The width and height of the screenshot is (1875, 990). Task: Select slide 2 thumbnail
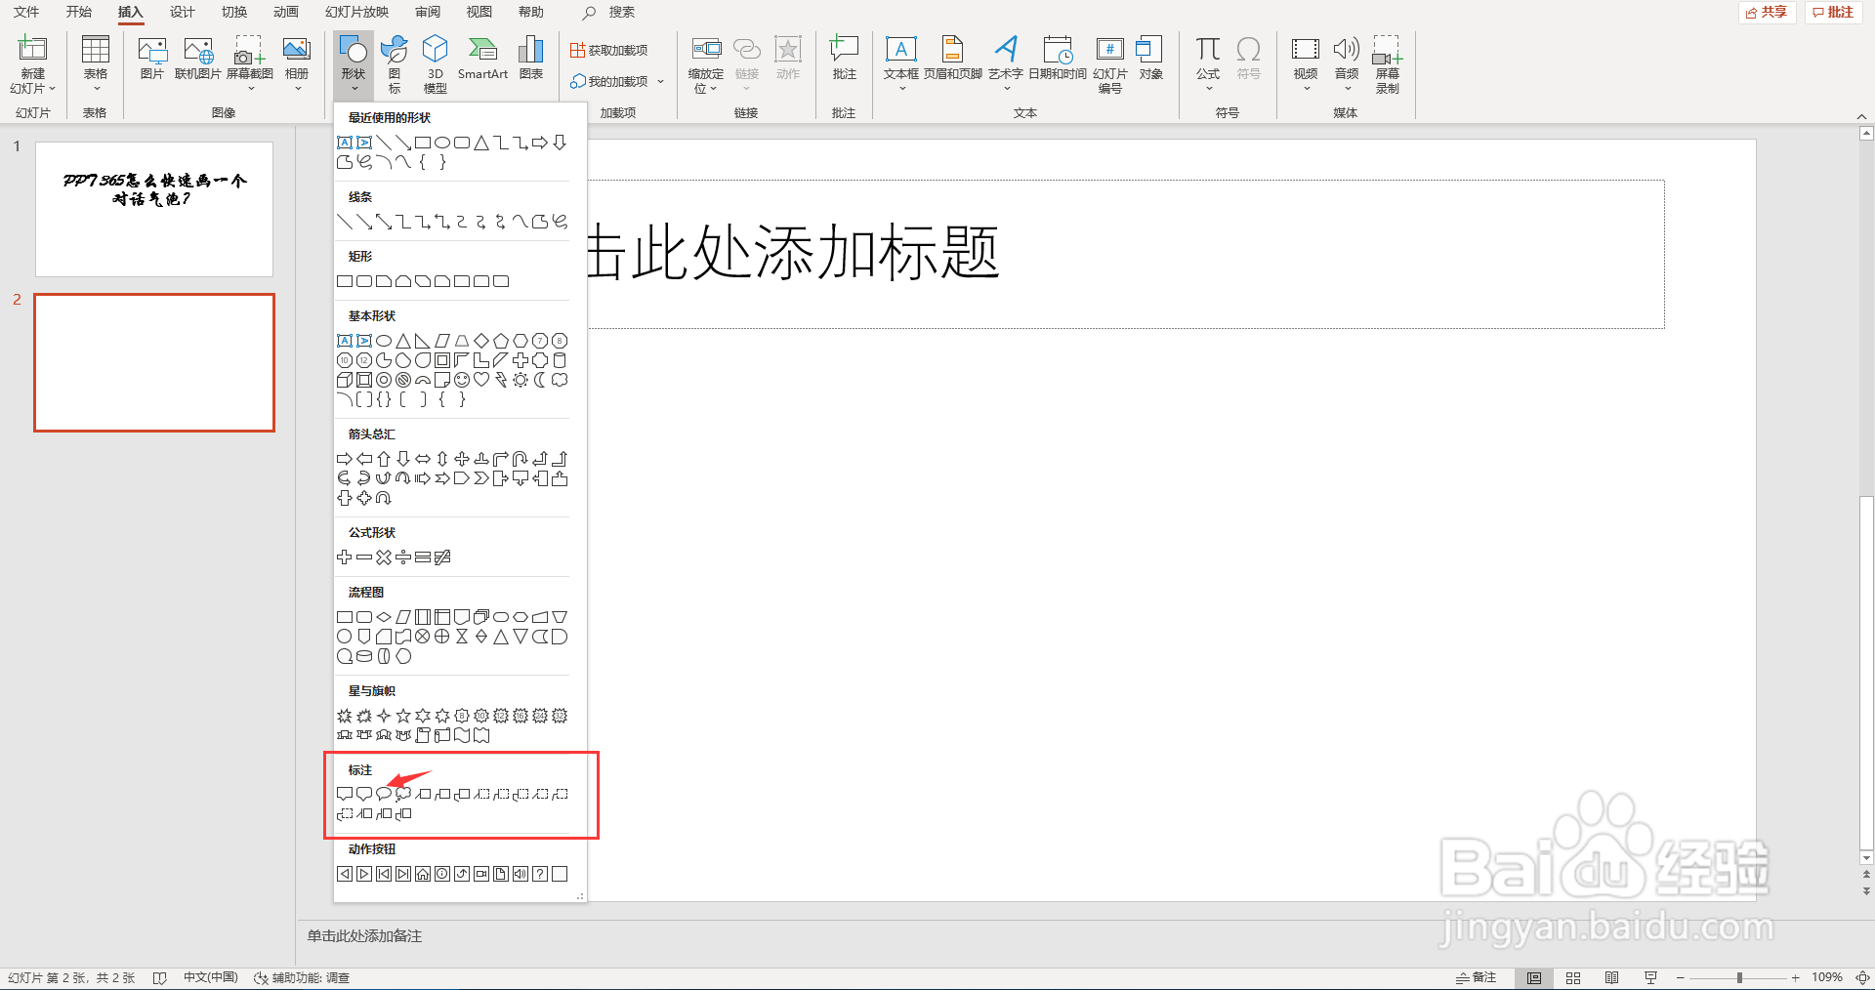[x=154, y=362]
